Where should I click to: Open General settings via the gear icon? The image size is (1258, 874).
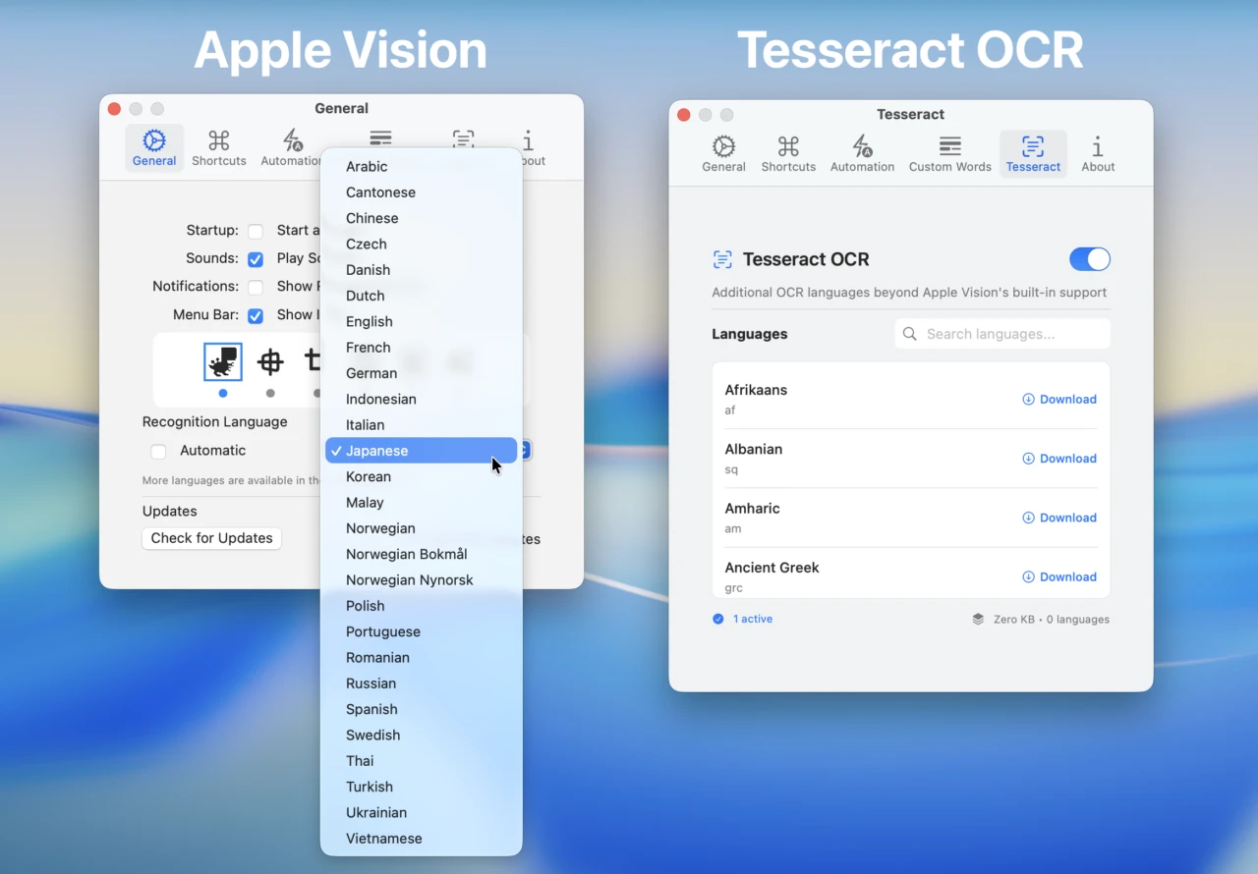click(154, 147)
